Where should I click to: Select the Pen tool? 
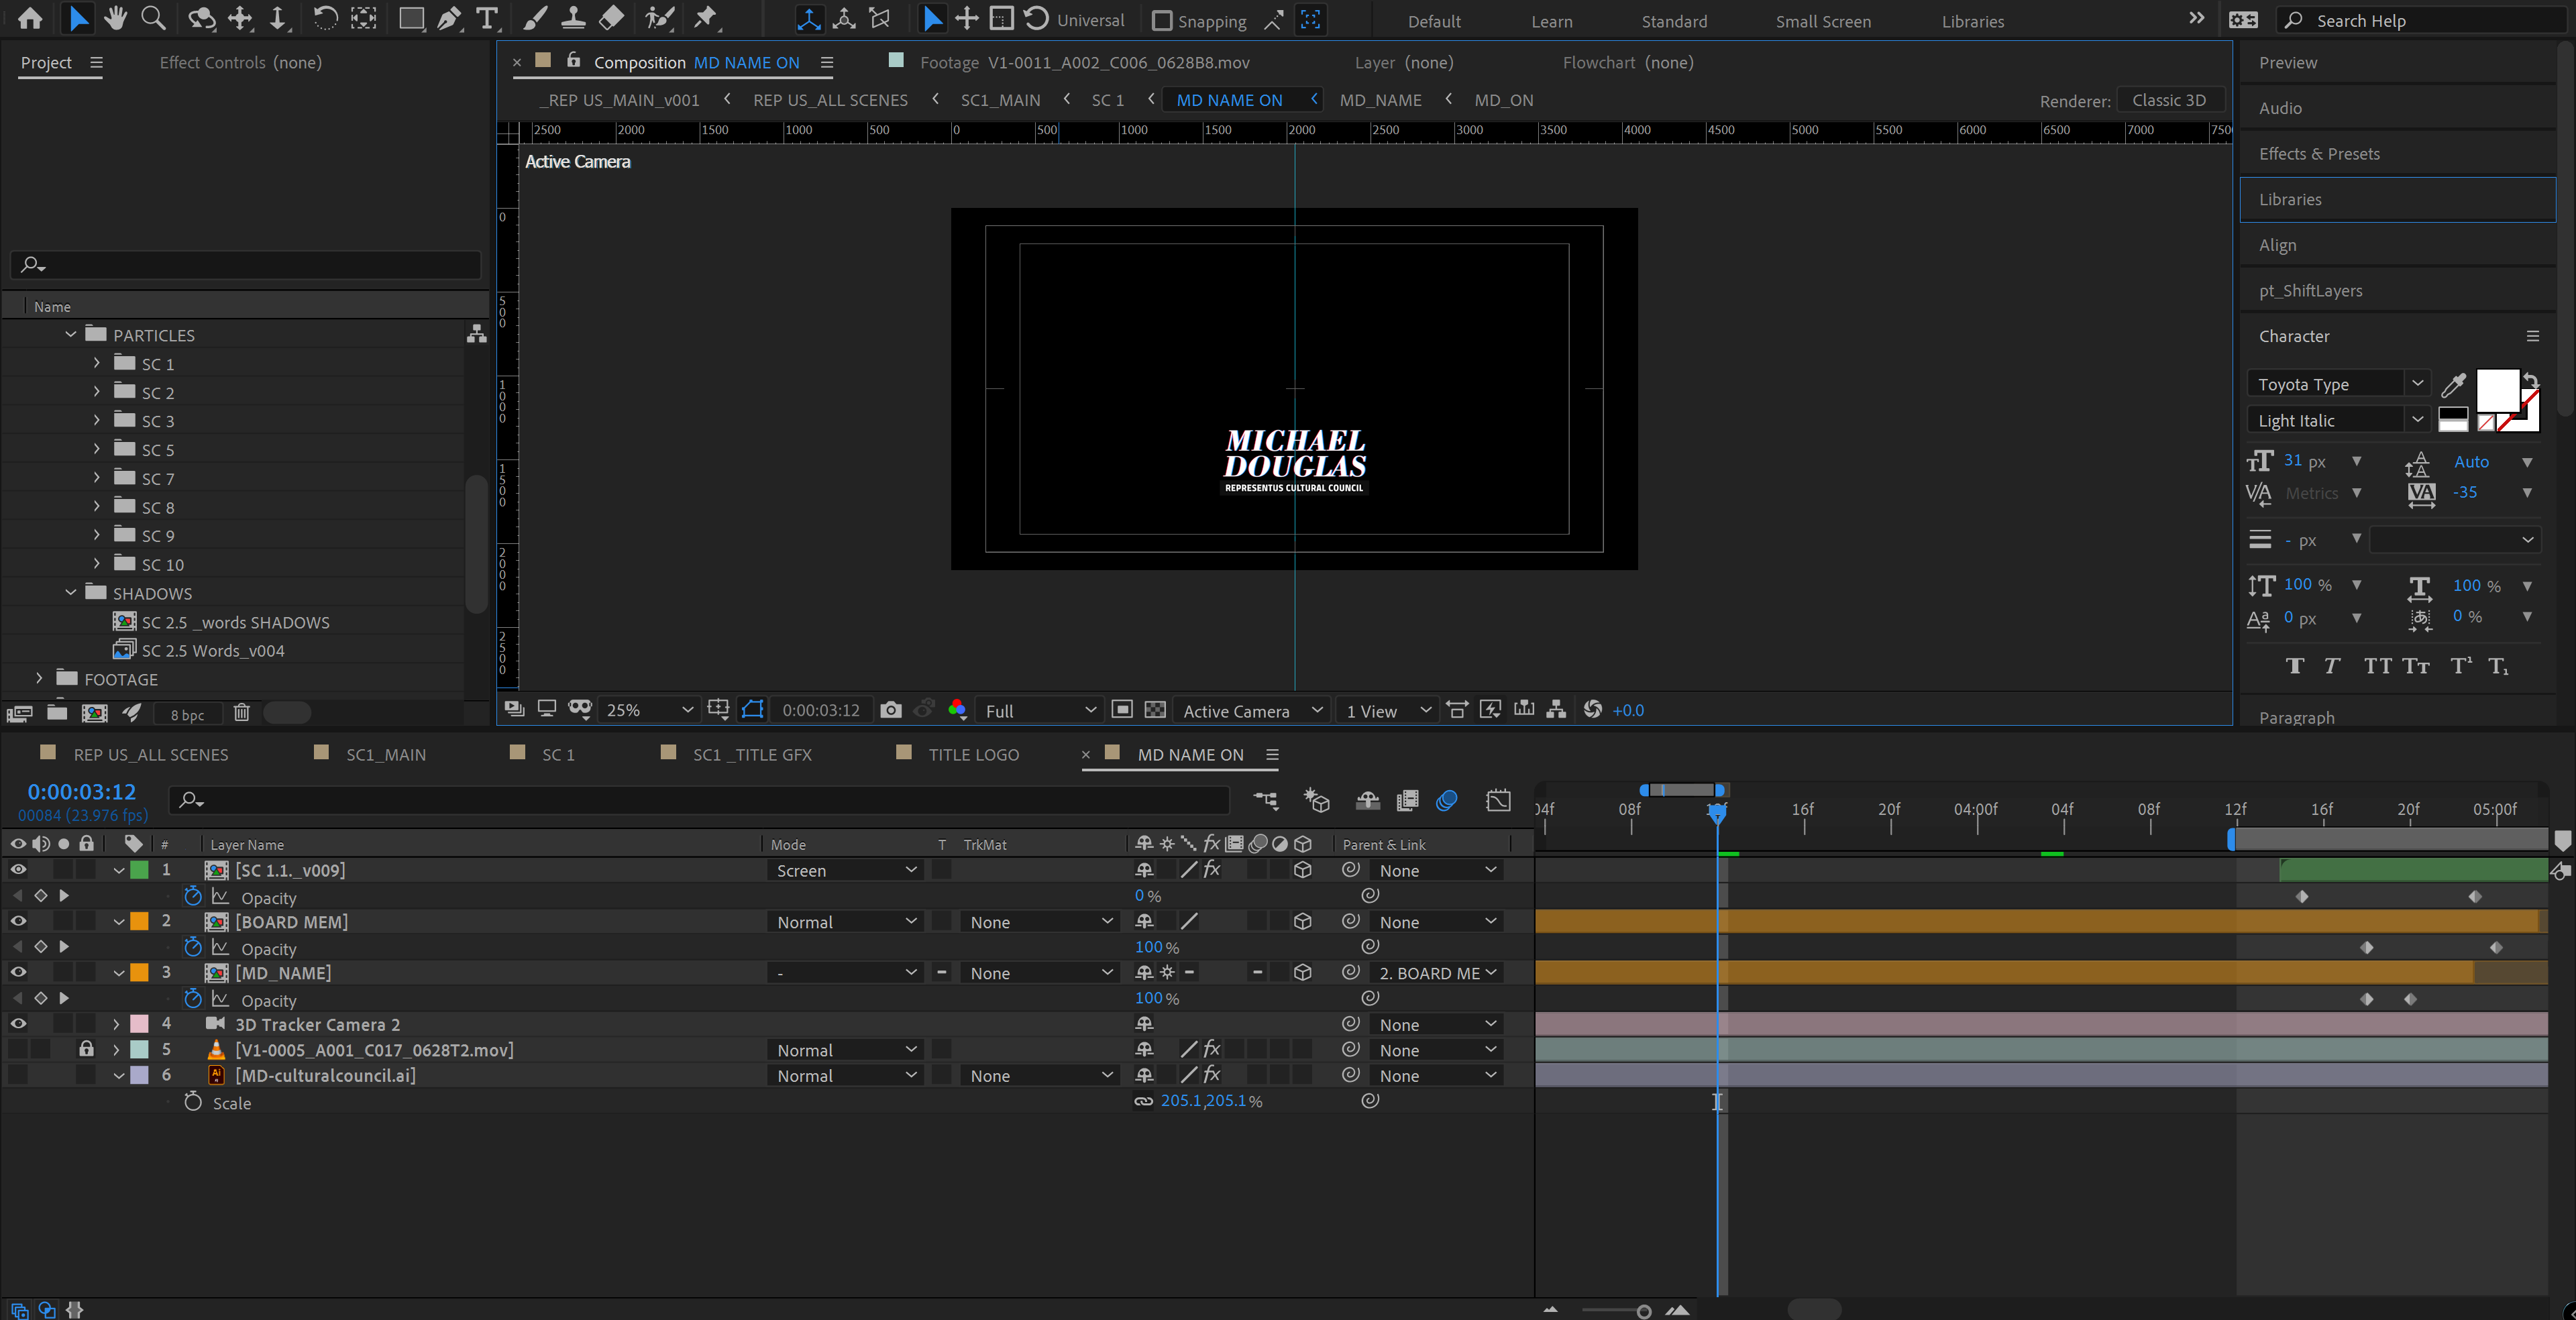pos(449,18)
